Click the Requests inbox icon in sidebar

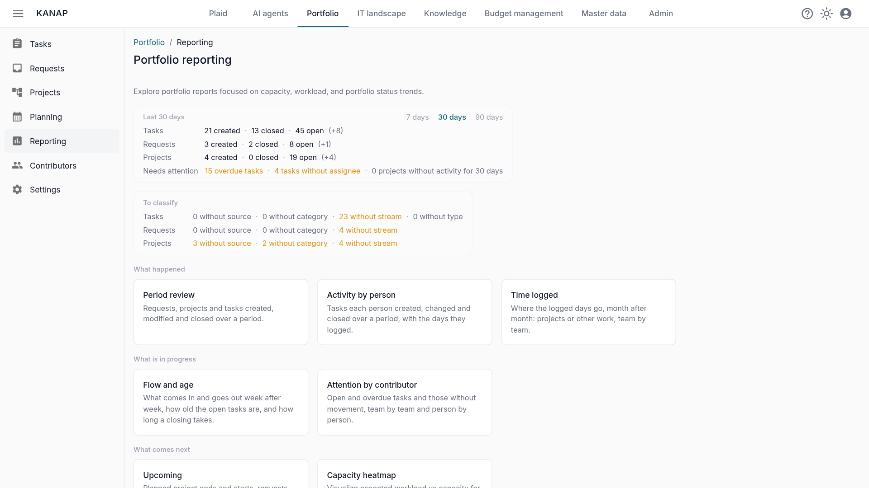pyautogui.click(x=17, y=68)
